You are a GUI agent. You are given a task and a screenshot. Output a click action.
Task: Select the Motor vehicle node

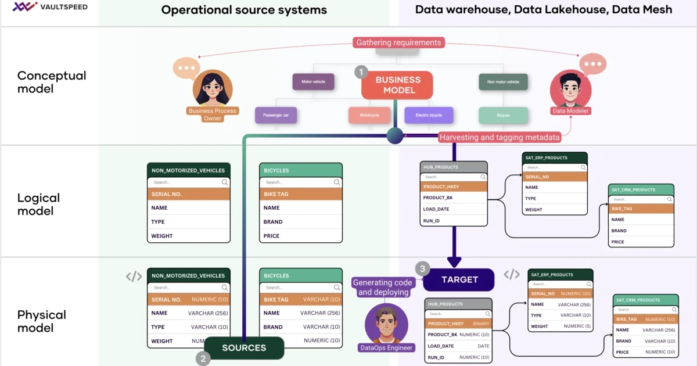coord(313,82)
